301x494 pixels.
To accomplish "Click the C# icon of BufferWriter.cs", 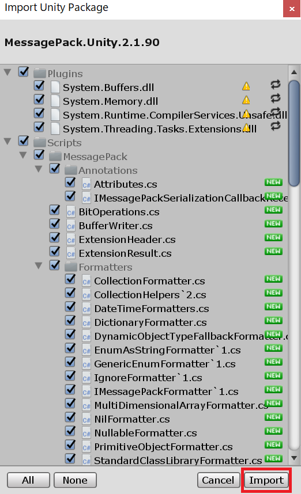I will (71, 226).
